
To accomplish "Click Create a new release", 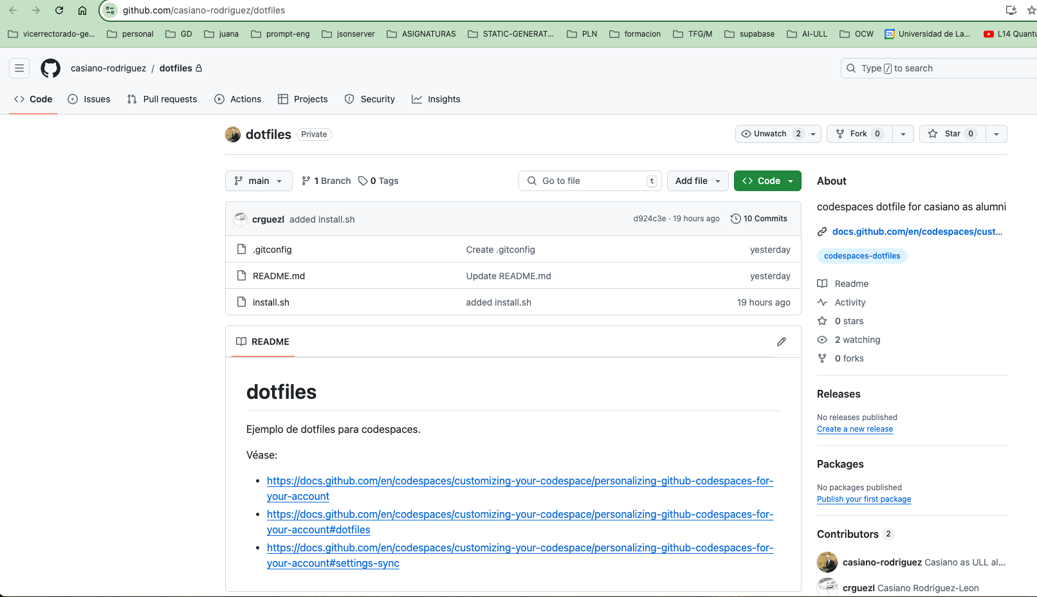I will 855,429.
